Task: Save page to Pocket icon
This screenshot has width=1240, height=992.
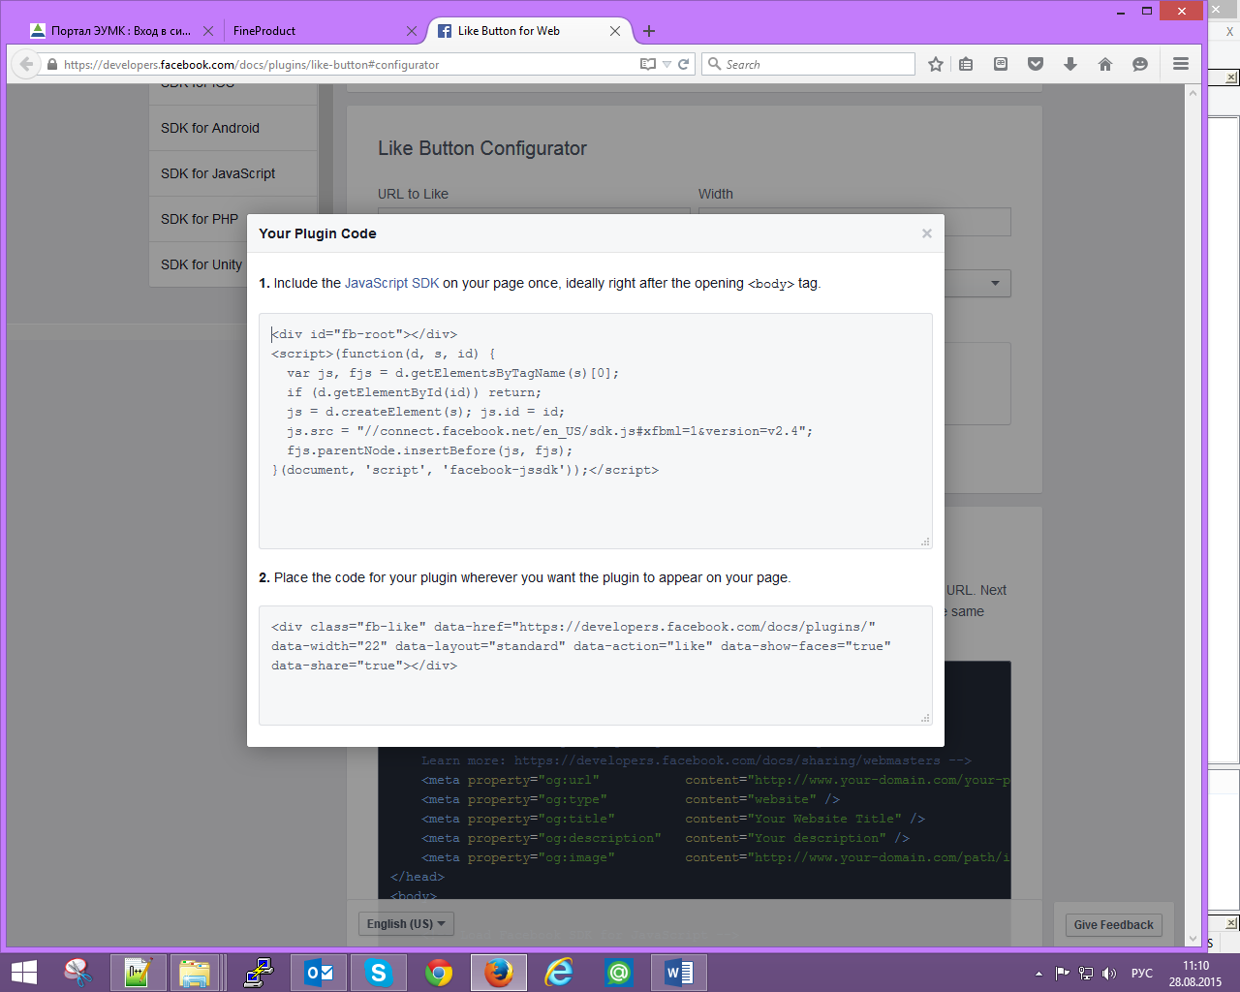Action: [1036, 64]
